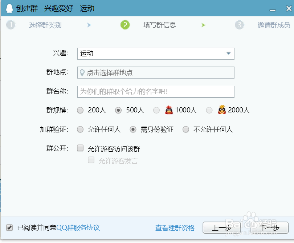
Task: Click the 加群验证 label text
Action: (x=54, y=130)
